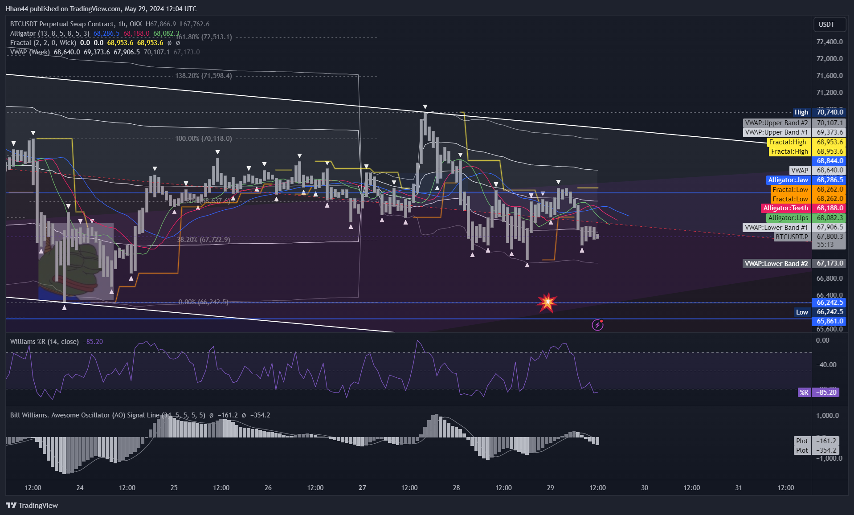Click the date 25 on the time axis
The height and width of the screenshot is (515, 854).
[174, 488]
